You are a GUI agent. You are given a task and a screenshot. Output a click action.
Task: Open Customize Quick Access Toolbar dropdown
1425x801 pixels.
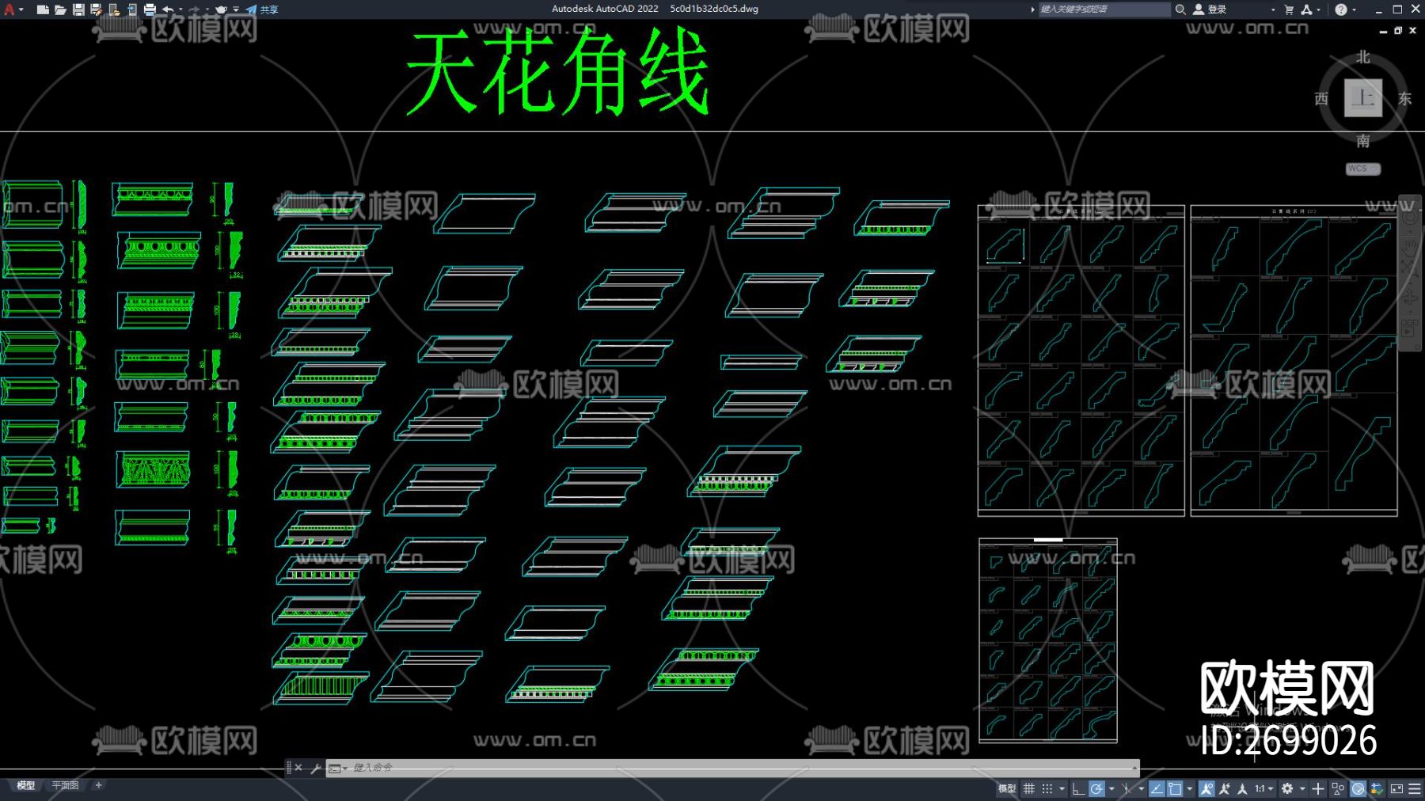236,9
